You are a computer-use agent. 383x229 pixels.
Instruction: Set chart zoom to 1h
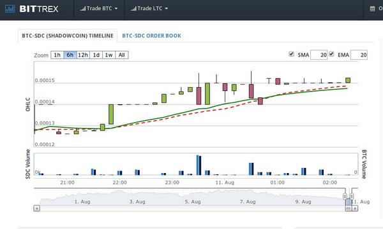pyautogui.click(x=57, y=55)
